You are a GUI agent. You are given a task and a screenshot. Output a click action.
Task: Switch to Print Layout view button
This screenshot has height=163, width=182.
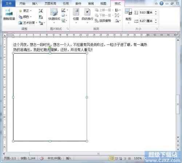[x=112, y=158]
